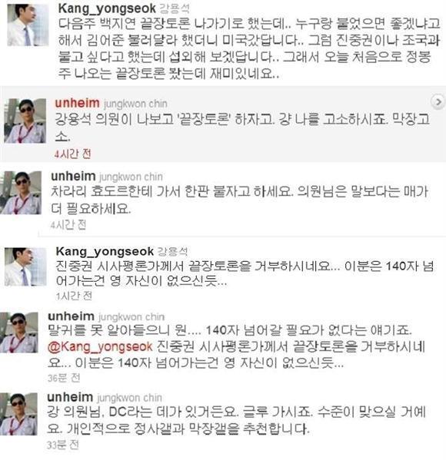
Task: Open the '33분 전' timestamp
Action: [x=63, y=445]
